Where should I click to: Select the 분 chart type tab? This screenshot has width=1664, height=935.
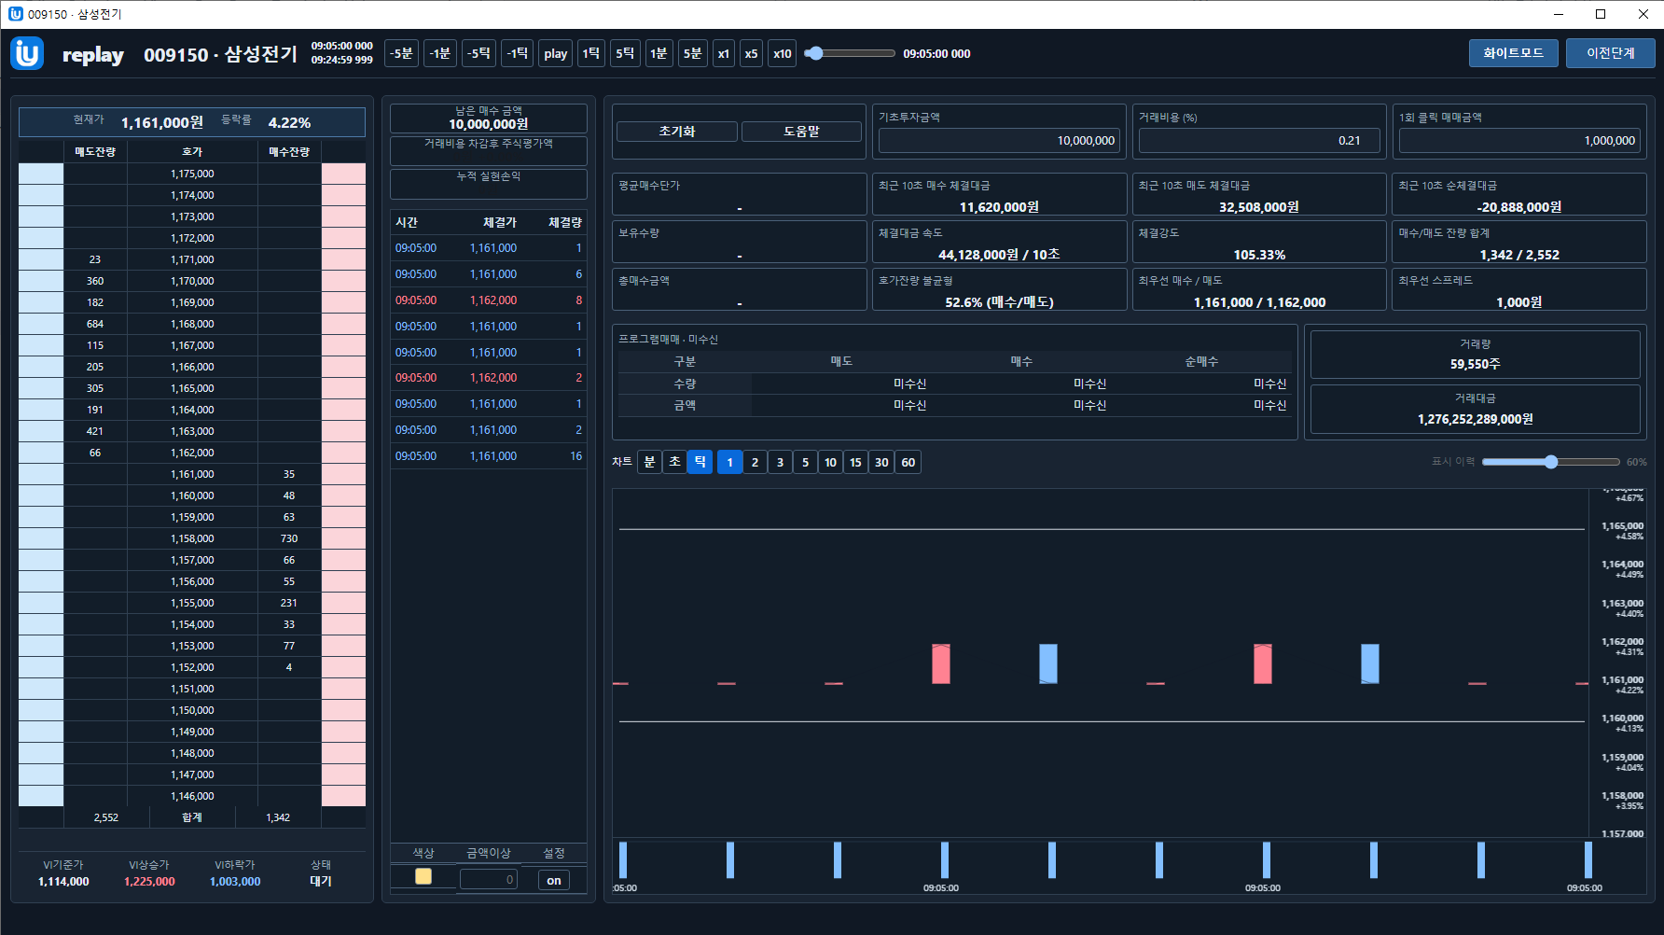pyautogui.click(x=649, y=462)
